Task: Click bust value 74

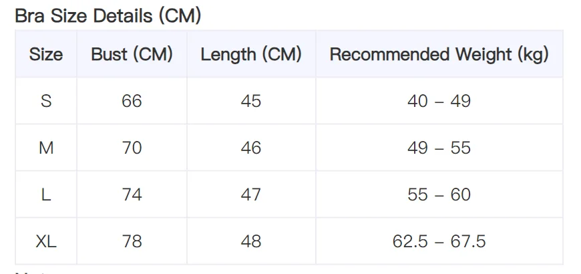Action: [x=132, y=194]
